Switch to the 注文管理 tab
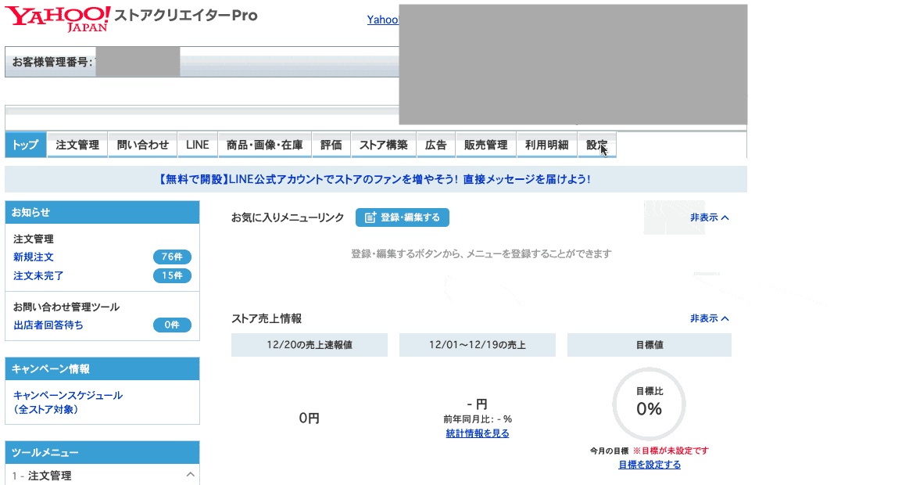Screen dimensions: 909x485 point(77,144)
